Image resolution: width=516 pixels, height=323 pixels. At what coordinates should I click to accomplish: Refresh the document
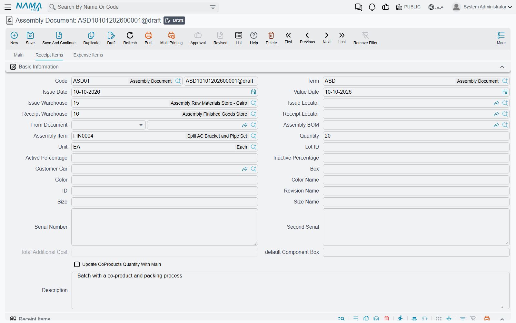(x=130, y=38)
